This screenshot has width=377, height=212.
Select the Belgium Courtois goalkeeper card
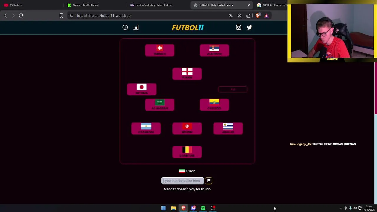click(187, 152)
